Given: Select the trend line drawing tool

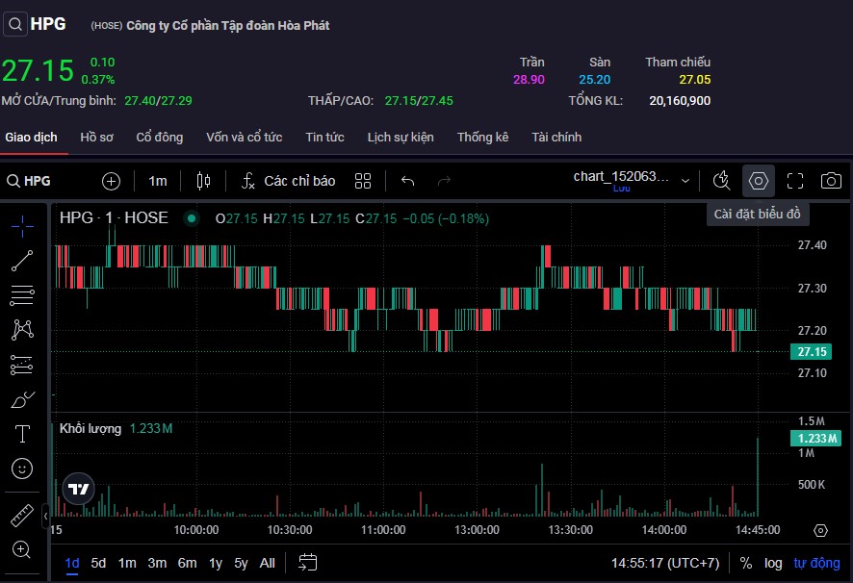Looking at the screenshot, I should pos(22,260).
